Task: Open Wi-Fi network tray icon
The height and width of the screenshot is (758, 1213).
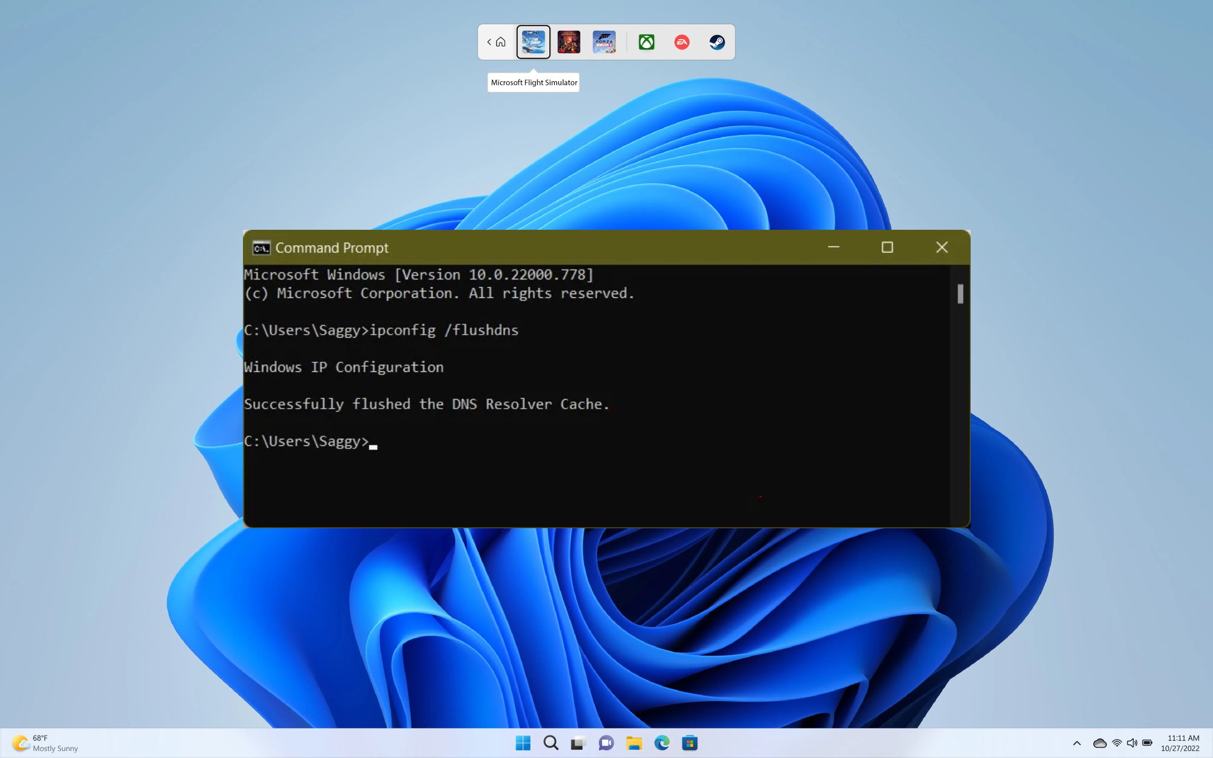Action: (x=1117, y=743)
